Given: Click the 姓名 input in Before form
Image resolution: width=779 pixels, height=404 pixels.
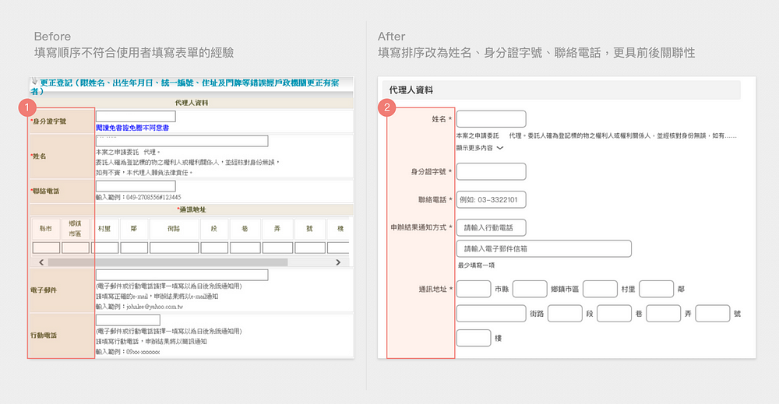Looking at the screenshot, I should pos(182,141).
